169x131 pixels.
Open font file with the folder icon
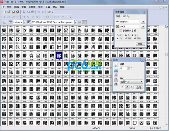pos(9,12)
